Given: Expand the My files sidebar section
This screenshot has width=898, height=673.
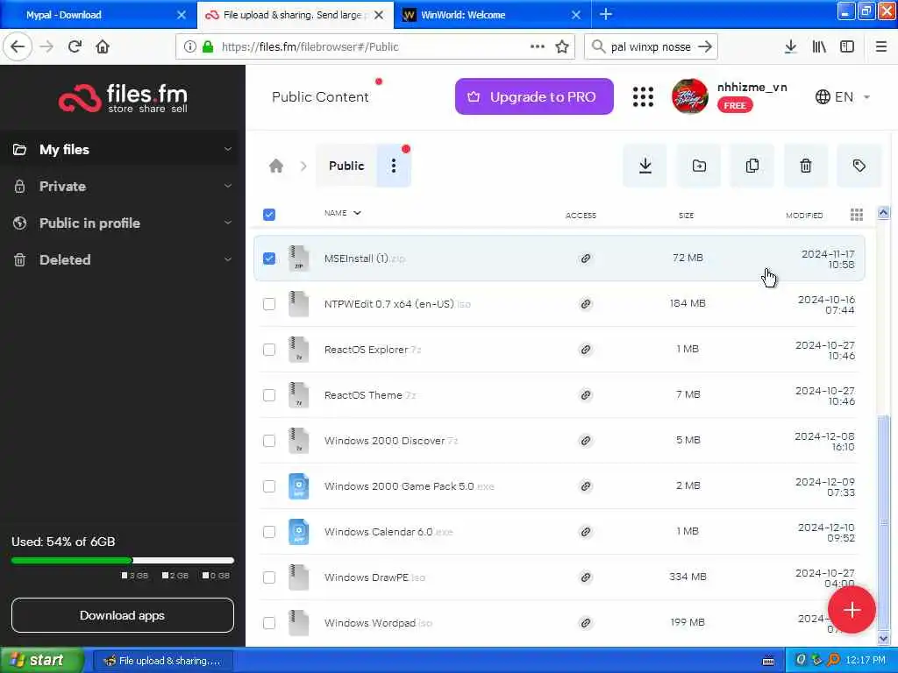Looking at the screenshot, I should pyautogui.click(x=228, y=149).
